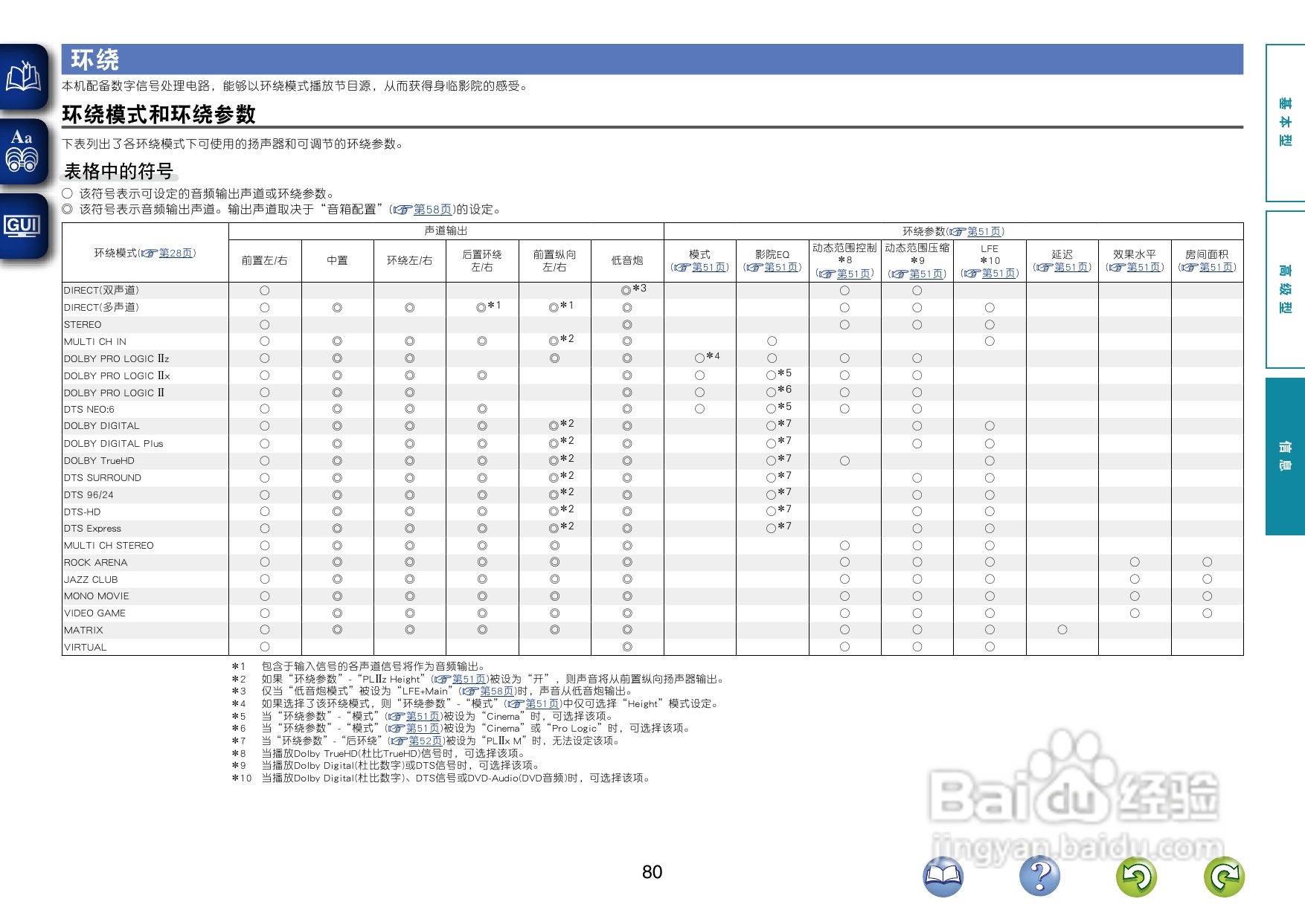The width and height of the screenshot is (1305, 922).
Task: Switch to the 信息 side tab
Action: click(1286, 457)
